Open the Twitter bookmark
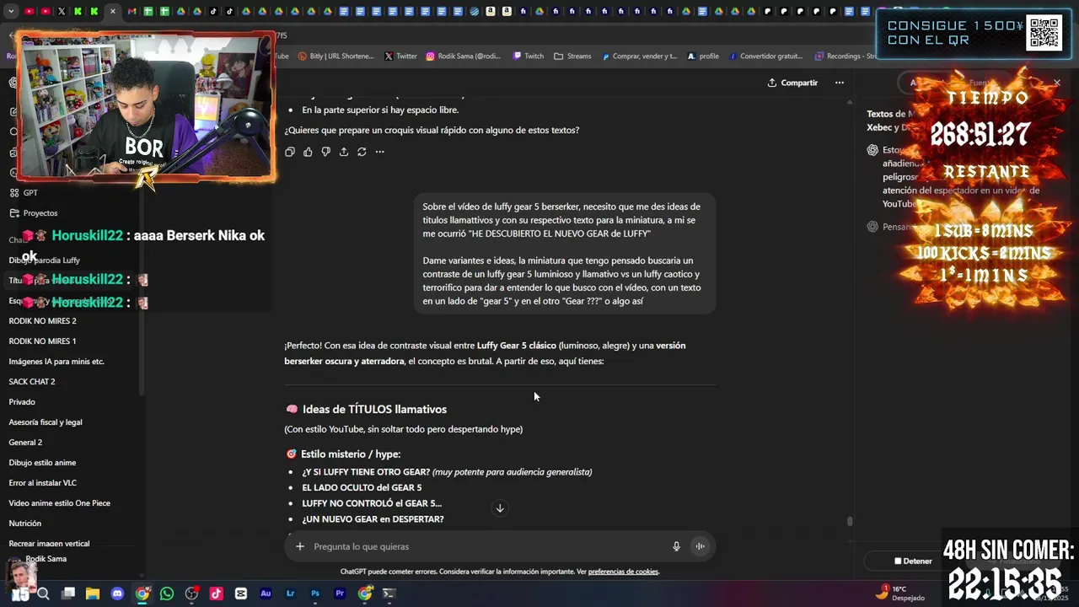The height and width of the screenshot is (607, 1079). 400,56
